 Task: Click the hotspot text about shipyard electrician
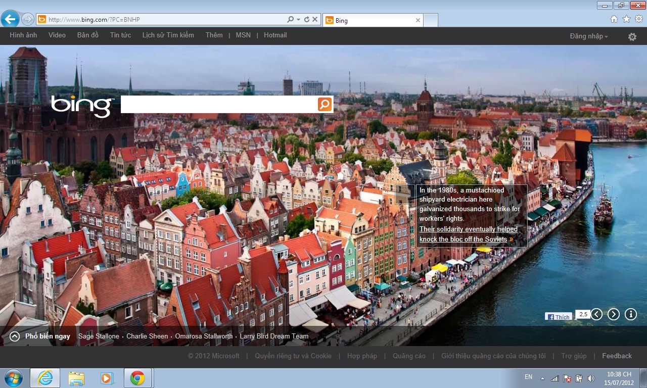[x=470, y=205]
